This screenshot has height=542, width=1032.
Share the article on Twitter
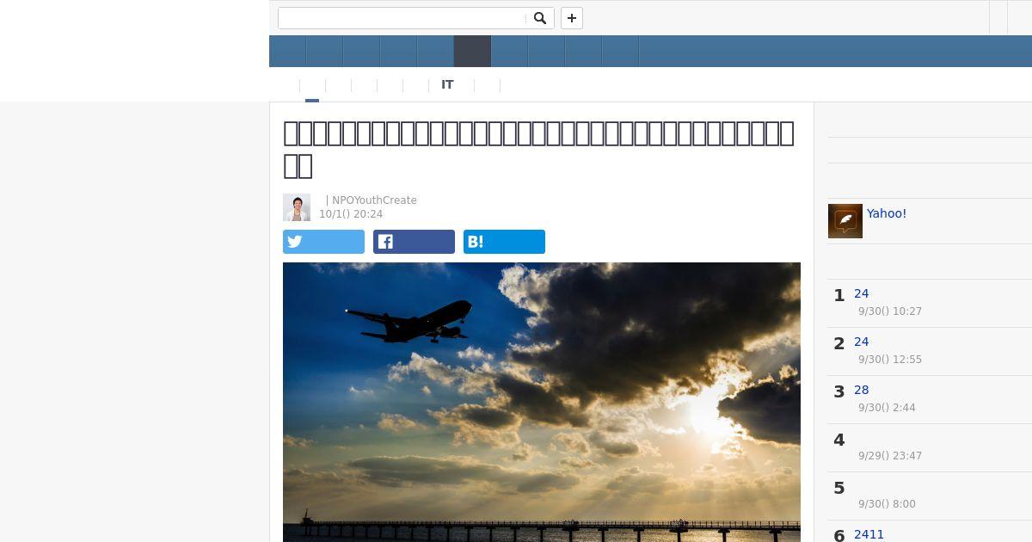(323, 242)
